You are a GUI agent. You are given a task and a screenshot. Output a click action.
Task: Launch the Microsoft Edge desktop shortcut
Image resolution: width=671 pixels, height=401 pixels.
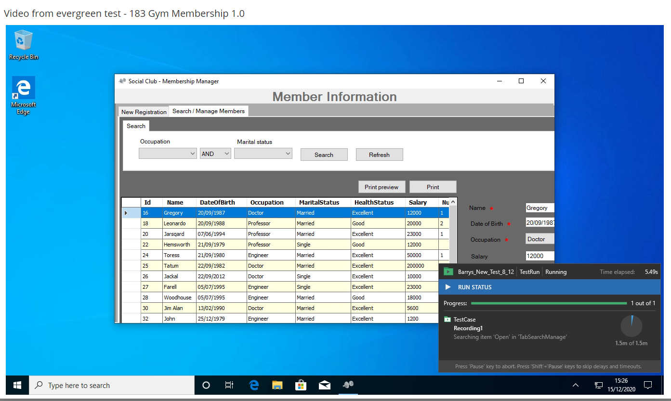tap(23, 95)
